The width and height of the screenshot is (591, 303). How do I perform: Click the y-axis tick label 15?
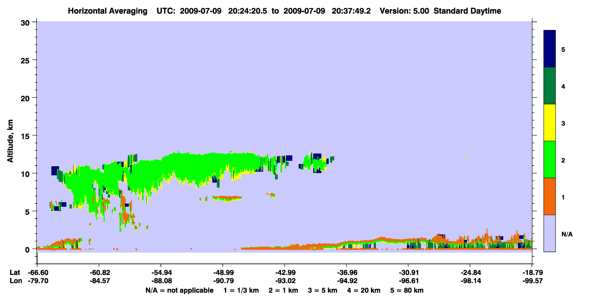click(26, 136)
